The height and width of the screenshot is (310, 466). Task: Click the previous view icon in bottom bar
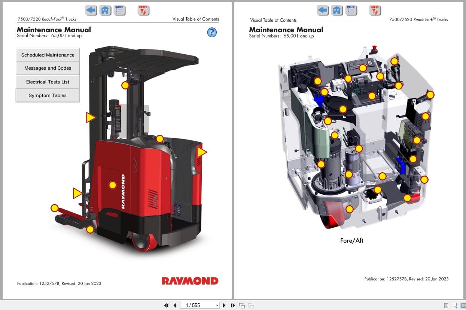pos(242,306)
